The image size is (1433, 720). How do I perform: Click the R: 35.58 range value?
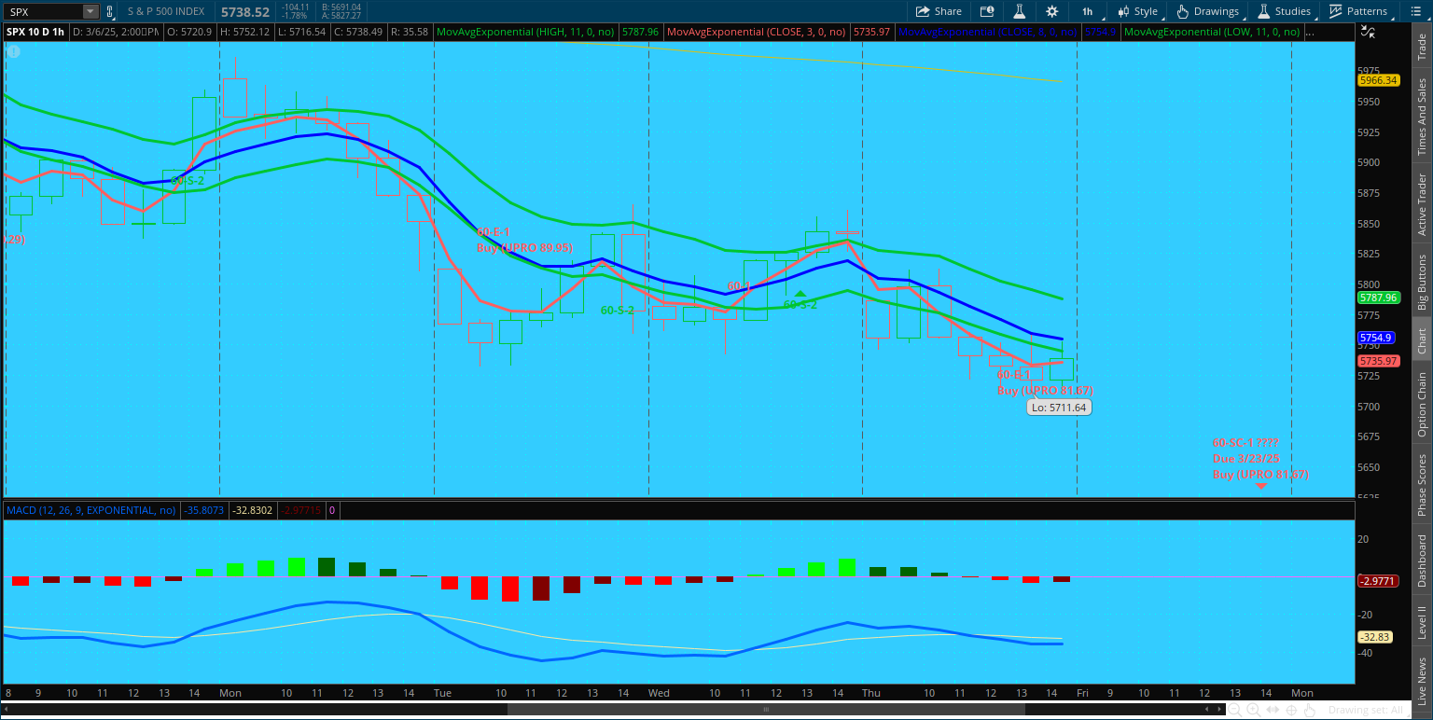point(409,32)
